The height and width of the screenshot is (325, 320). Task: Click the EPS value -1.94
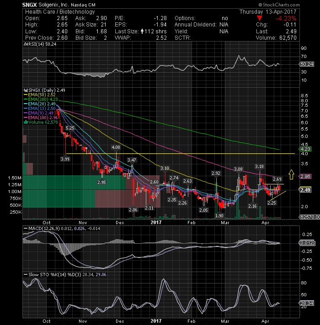(160, 25)
